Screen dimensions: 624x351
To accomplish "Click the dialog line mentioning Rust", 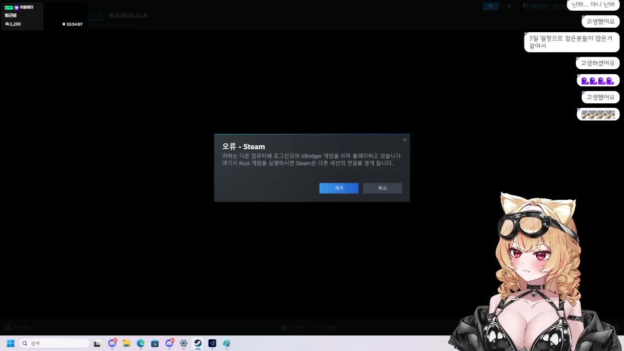I will 308,163.
